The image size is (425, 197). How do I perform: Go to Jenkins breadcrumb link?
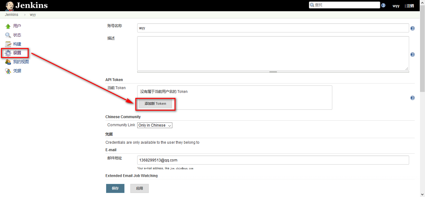click(12, 15)
